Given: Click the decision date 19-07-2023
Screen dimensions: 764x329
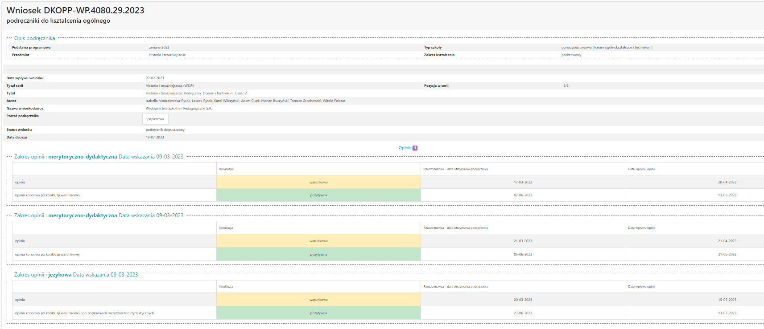Looking at the screenshot, I should click(155, 137).
